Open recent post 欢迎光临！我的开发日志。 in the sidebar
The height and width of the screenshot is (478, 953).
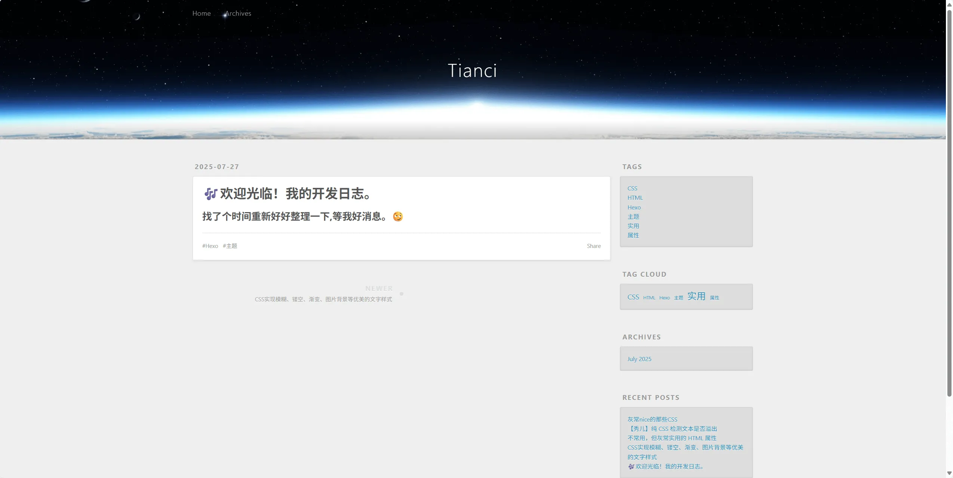click(x=666, y=467)
